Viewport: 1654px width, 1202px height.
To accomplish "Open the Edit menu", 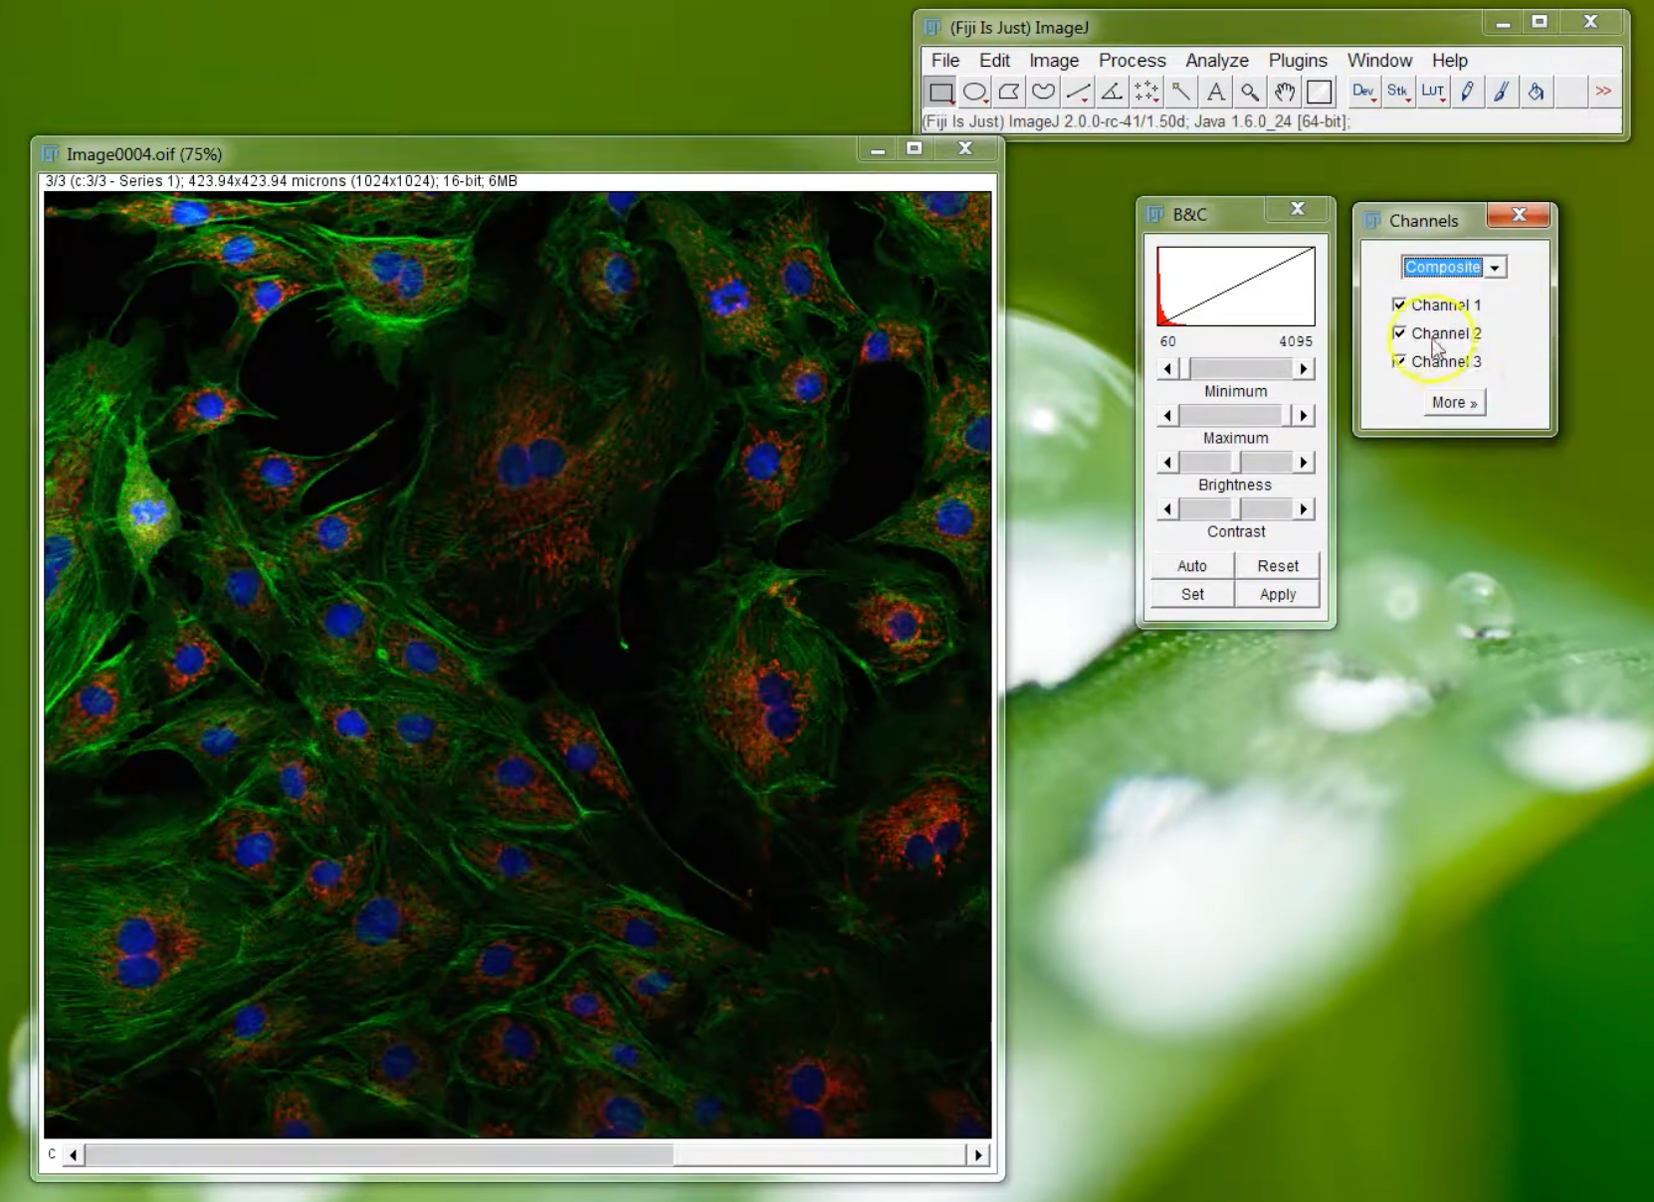I will click(994, 61).
